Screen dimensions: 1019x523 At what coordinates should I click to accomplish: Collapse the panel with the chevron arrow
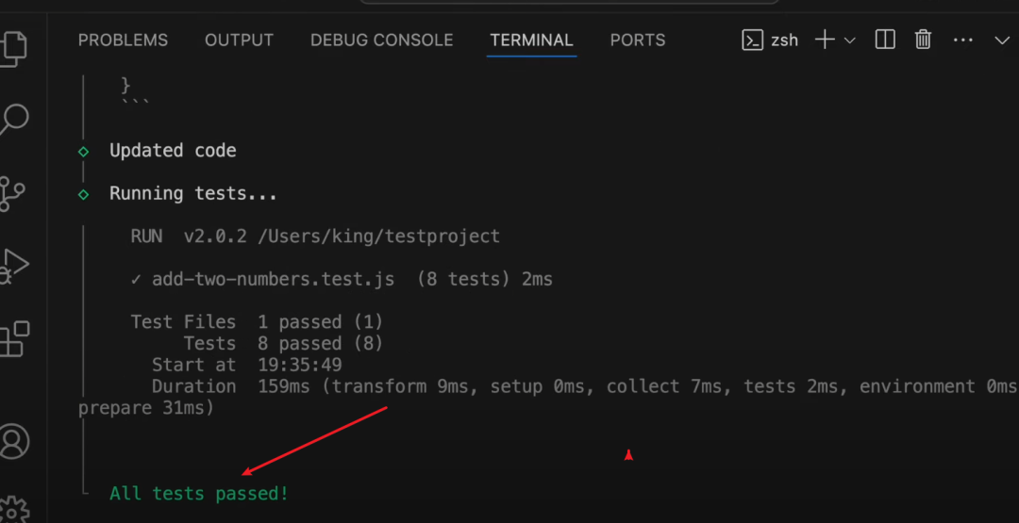(1002, 40)
